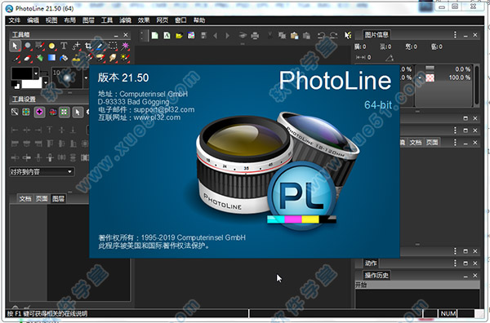490x323 pixels.
Task: Click the NUM status bar indicator
Action: click(x=448, y=313)
